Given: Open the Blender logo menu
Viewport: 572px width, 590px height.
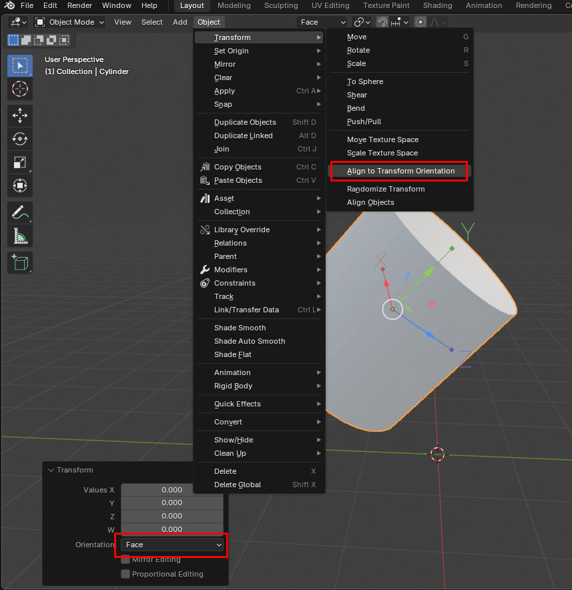Looking at the screenshot, I should (9, 5).
